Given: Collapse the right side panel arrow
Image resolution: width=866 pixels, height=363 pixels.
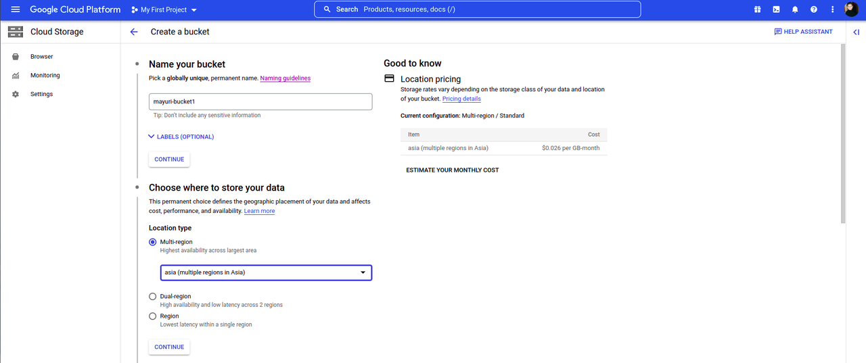Looking at the screenshot, I should [x=856, y=32].
